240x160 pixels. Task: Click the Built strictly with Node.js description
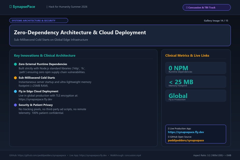pos(52,70)
